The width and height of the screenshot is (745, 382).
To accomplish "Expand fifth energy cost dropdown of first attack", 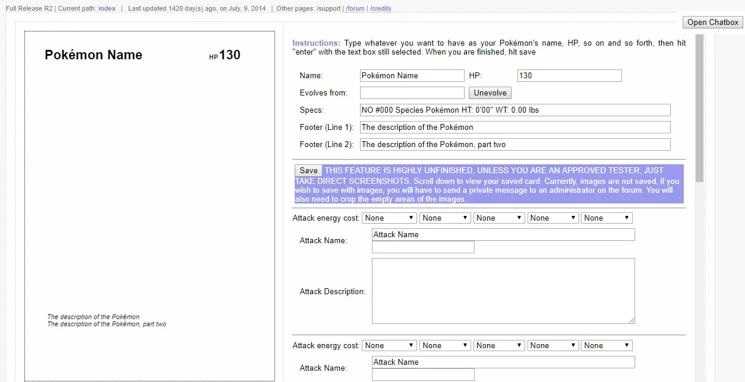I will tap(606, 218).
